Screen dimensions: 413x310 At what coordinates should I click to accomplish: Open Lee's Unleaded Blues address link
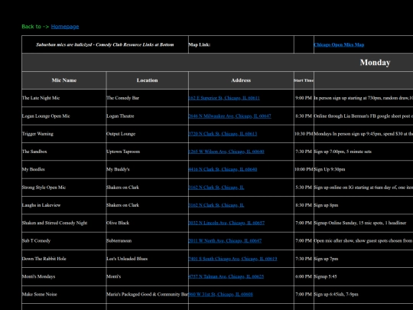coord(233,259)
